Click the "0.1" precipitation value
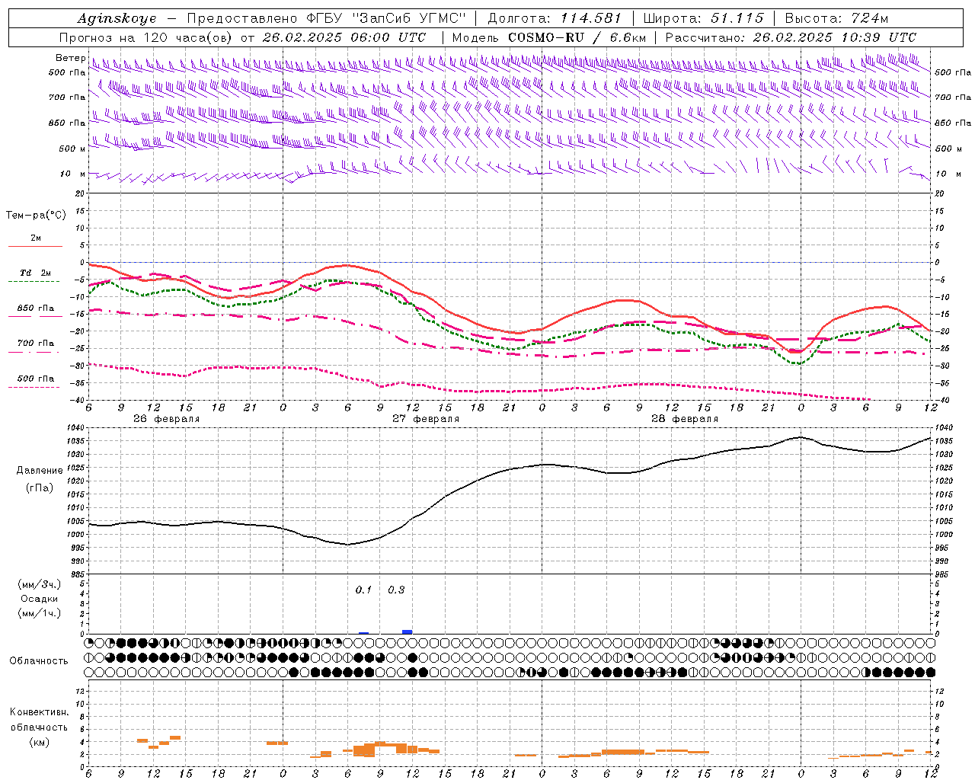This screenshot has height=780, width=975. (363, 590)
